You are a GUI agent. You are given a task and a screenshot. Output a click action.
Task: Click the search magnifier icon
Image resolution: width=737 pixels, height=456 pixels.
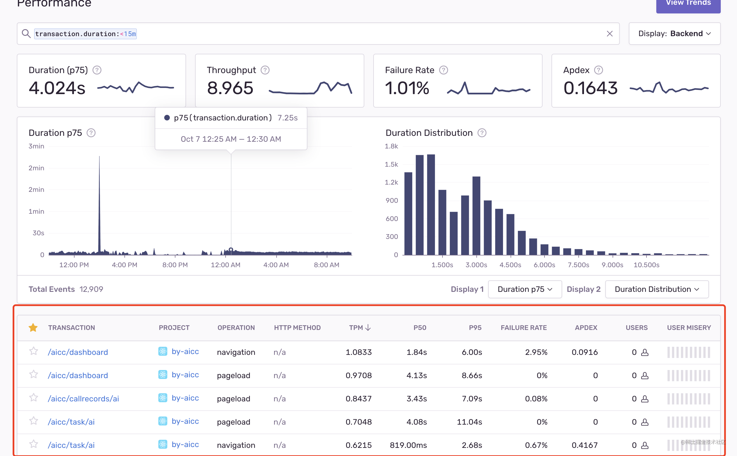coord(26,34)
